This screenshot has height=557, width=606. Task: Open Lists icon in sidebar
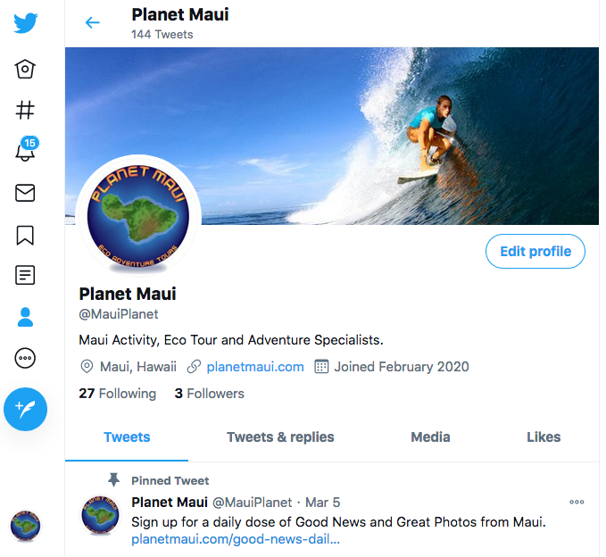click(x=25, y=275)
